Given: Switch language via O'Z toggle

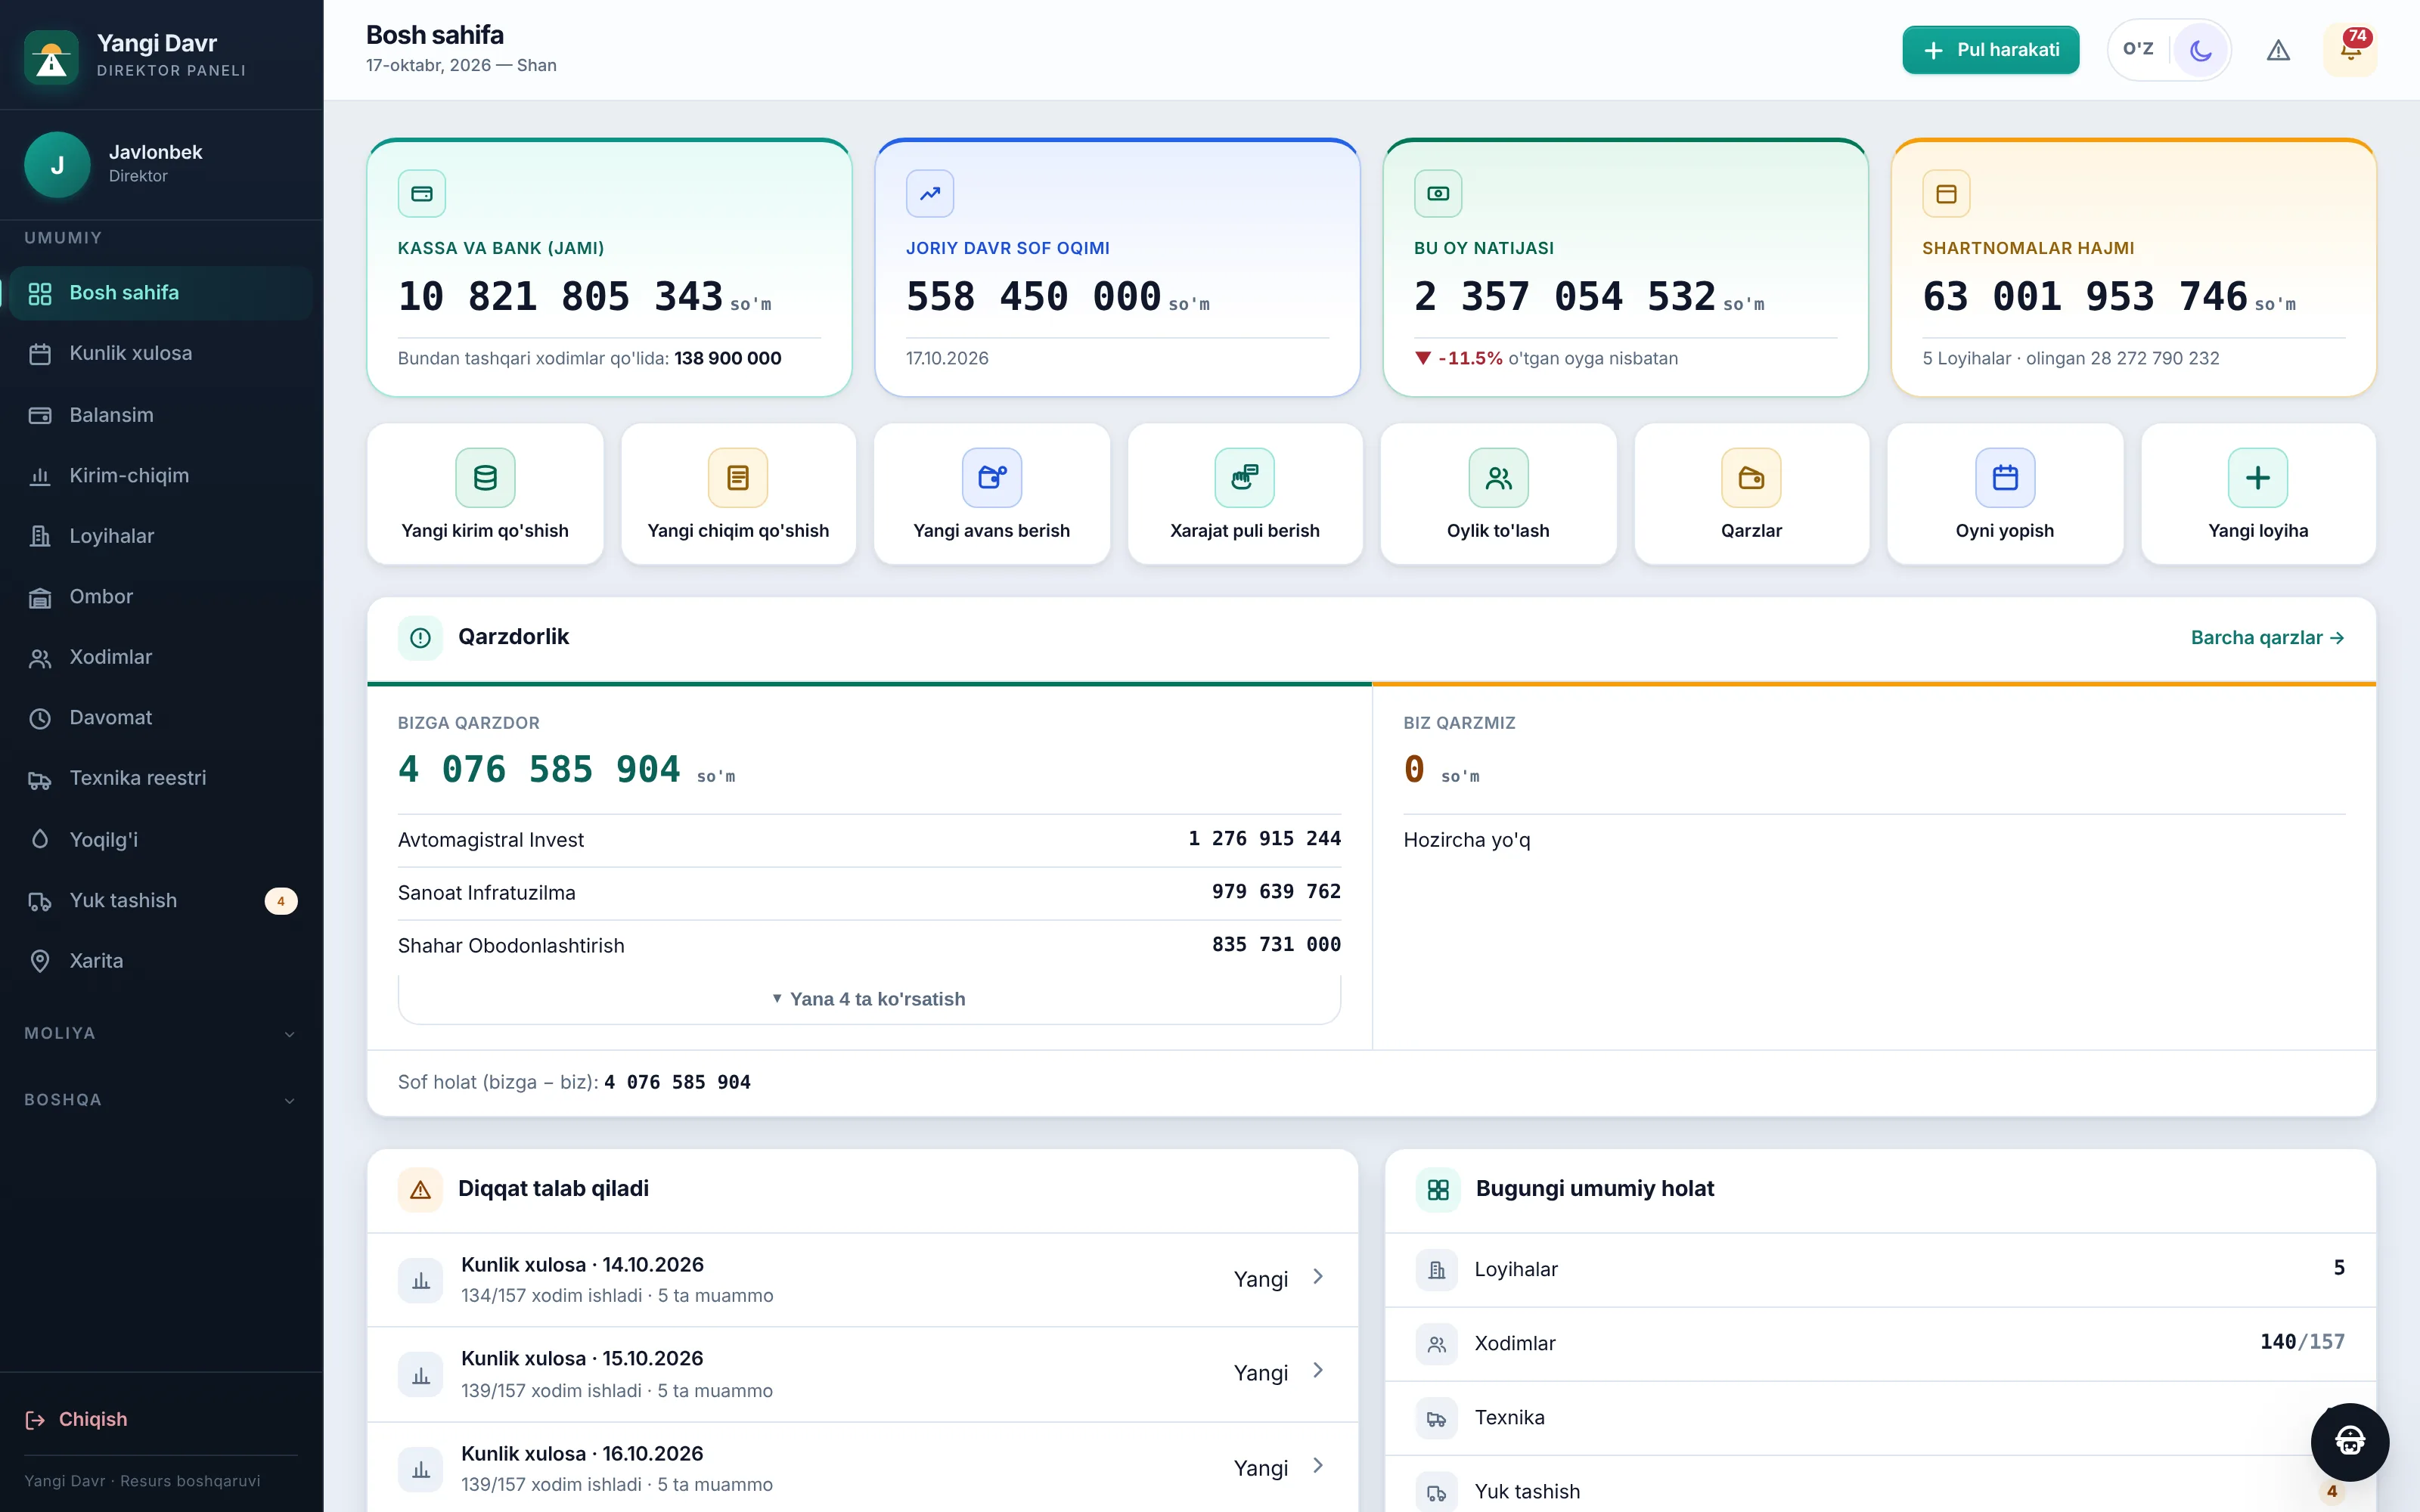Looking at the screenshot, I should click(x=2138, y=49).
